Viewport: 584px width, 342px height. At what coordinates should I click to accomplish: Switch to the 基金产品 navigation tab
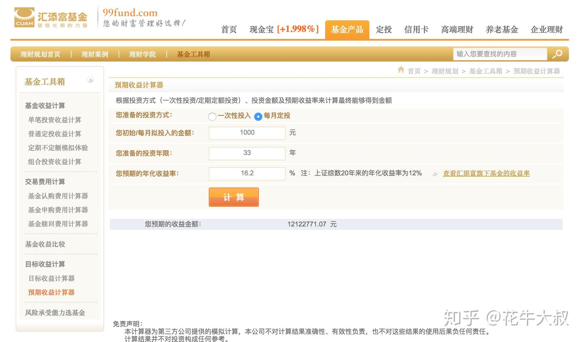coord(347,29)
